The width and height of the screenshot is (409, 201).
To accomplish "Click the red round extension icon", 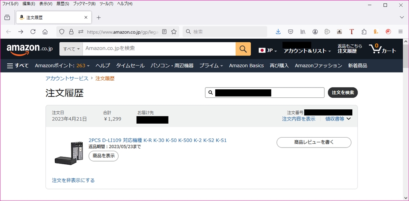I will 388,32.
